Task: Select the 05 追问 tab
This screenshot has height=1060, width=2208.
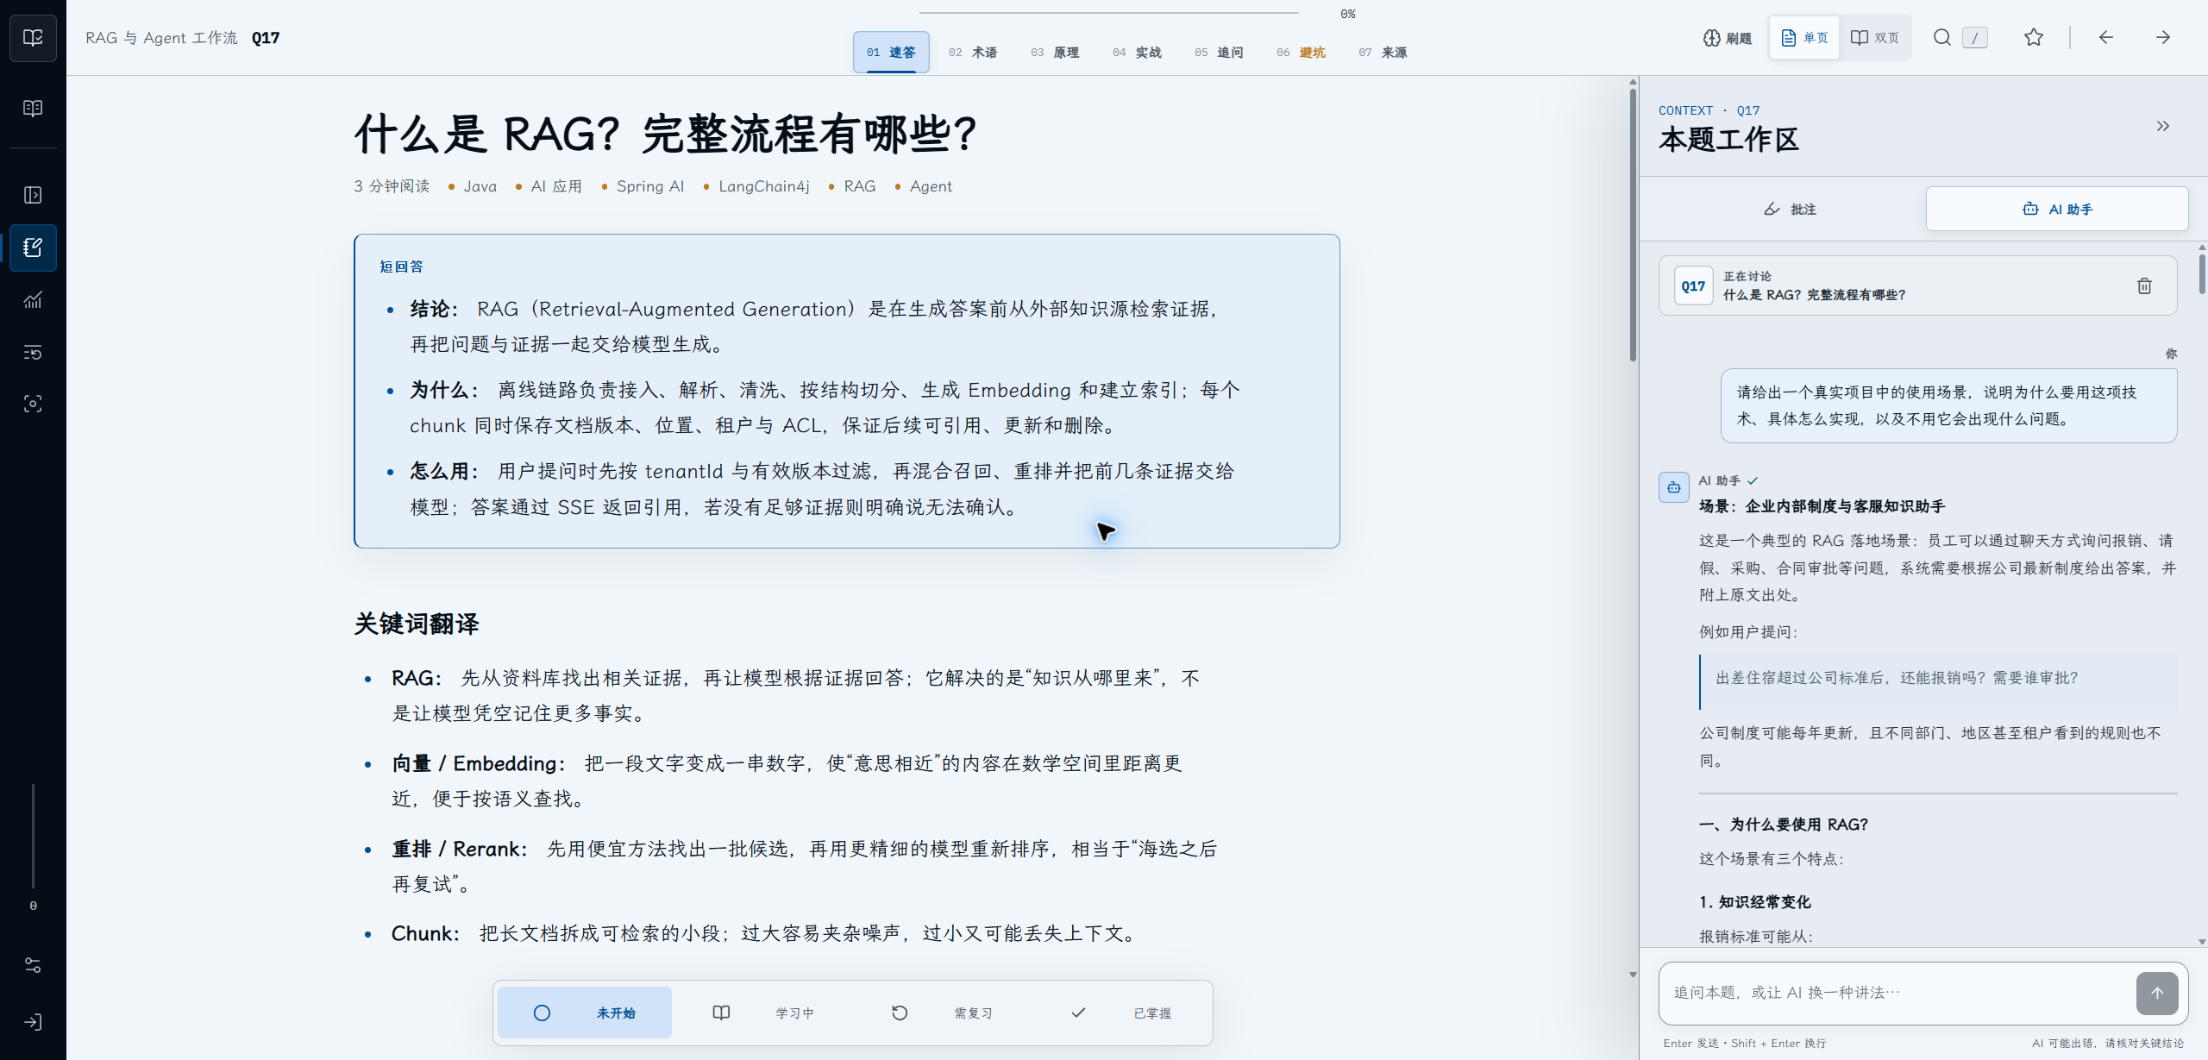Action: click(1219, 53)
